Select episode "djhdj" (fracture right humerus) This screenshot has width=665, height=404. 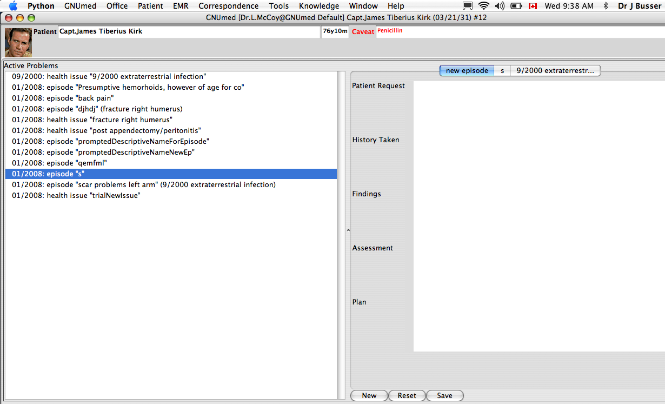(171, 109)
